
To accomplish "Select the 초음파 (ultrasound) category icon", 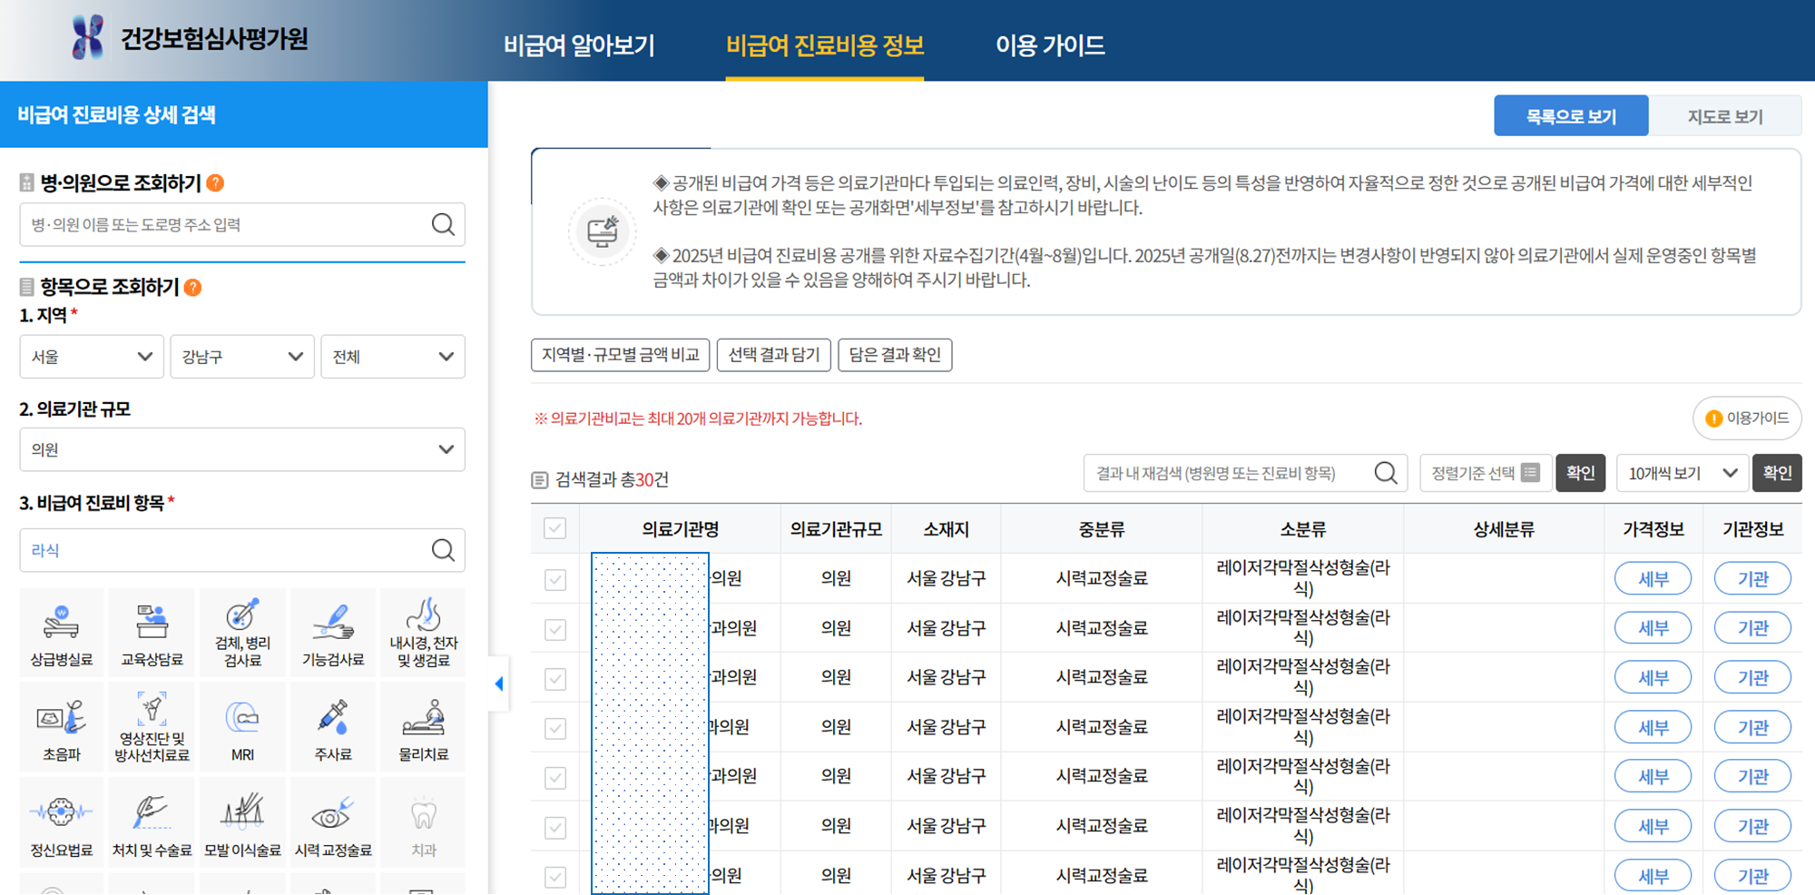I will click(60, 726).
